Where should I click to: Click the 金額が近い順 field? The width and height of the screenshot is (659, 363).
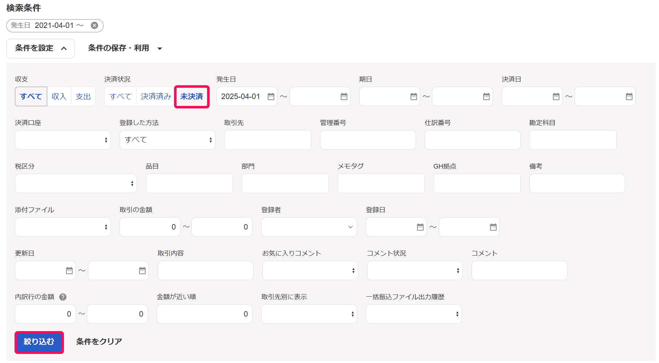(205, 314)
